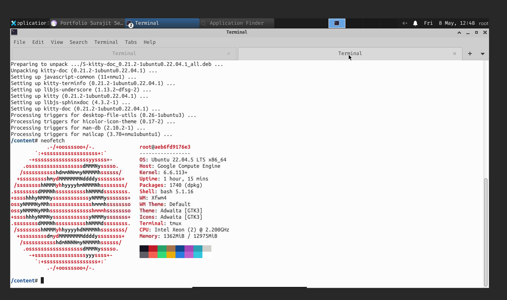Image resolution: width=507 pixels, height=300 pixels.
Task: Click the CPU: Intel Xeon line
Action: (184, 230)
